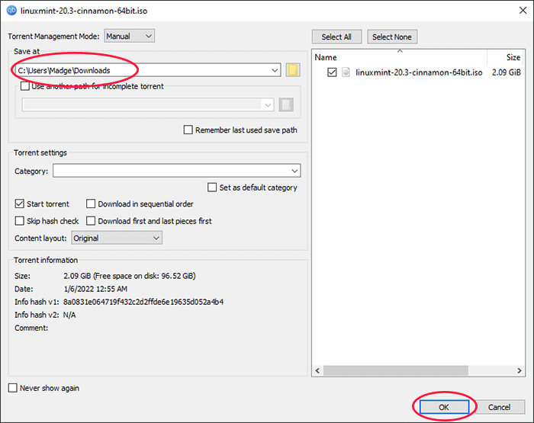Click the Cancel button
The height and width of the screenshot is (423, 534).
(x=499, y=407)
